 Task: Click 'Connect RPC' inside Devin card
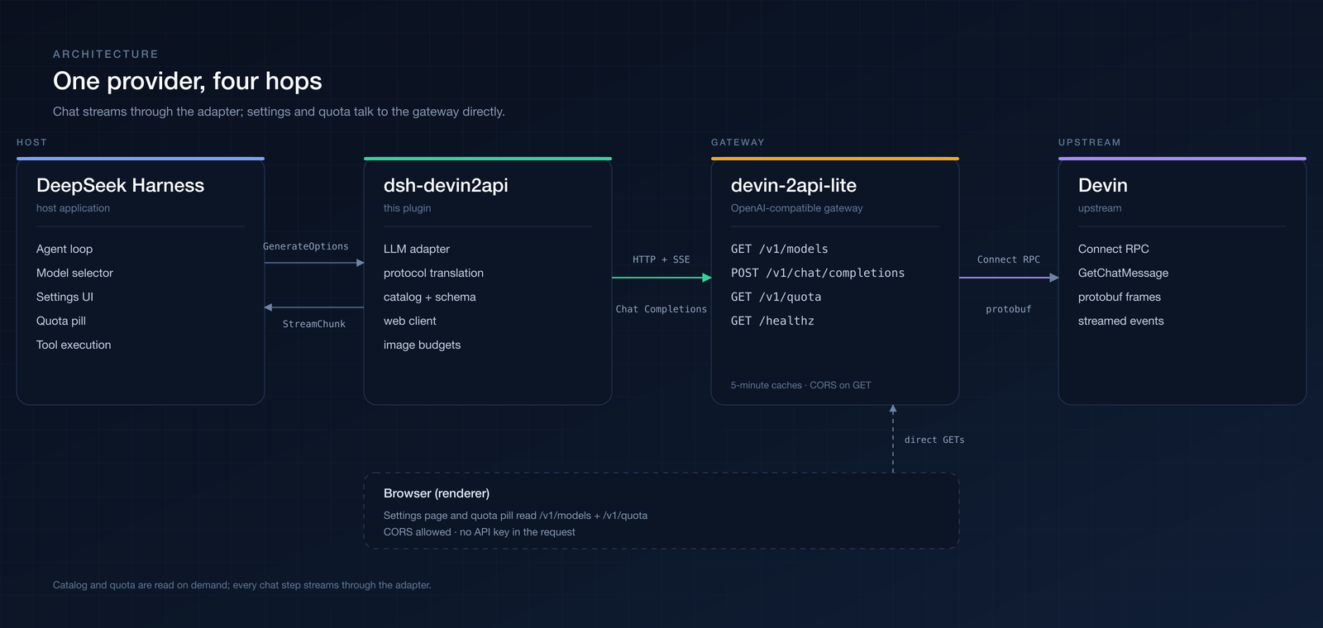(1113, 249)
